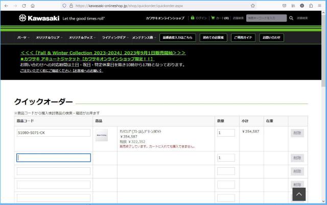Click the Kawasaki logo
327x205 pixels.
point(37,18)
